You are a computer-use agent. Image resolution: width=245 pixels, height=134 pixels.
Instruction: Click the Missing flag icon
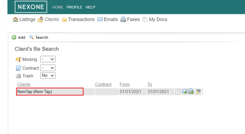coord(18,59)
